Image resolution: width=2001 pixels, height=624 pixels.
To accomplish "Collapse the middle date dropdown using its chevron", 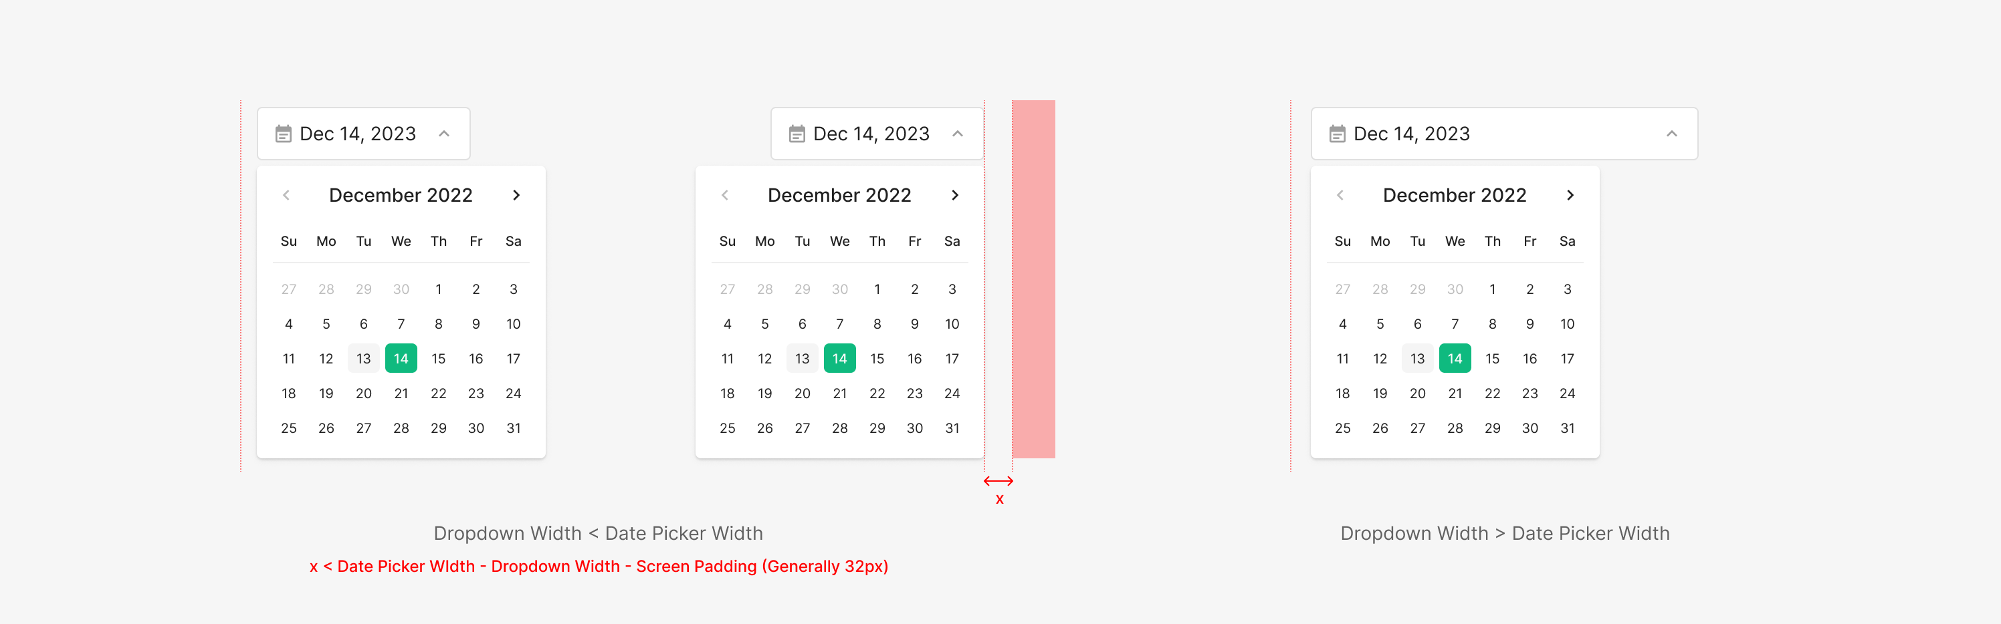I will point(958,134).
